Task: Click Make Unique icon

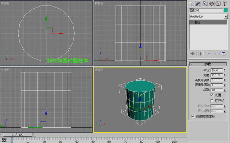Action: [x=209, y=54]
